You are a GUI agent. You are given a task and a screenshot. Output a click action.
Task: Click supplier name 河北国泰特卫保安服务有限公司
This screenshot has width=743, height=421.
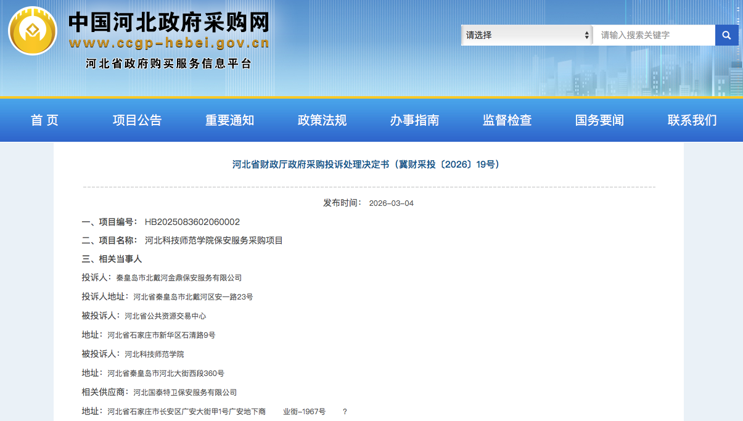(185, 393)
